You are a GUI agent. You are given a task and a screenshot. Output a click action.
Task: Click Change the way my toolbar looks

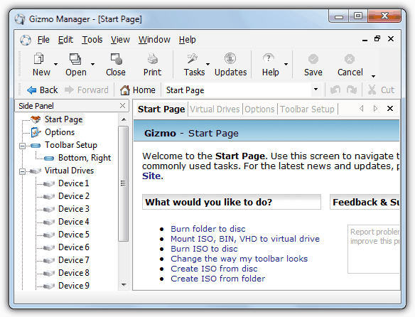pyautogui.click(x=239, y=259)
